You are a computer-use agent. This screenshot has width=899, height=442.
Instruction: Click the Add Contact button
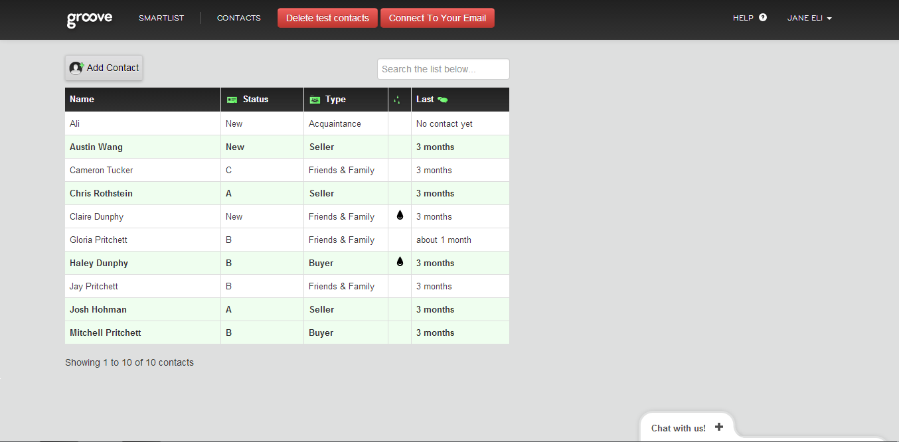[104, 68]
